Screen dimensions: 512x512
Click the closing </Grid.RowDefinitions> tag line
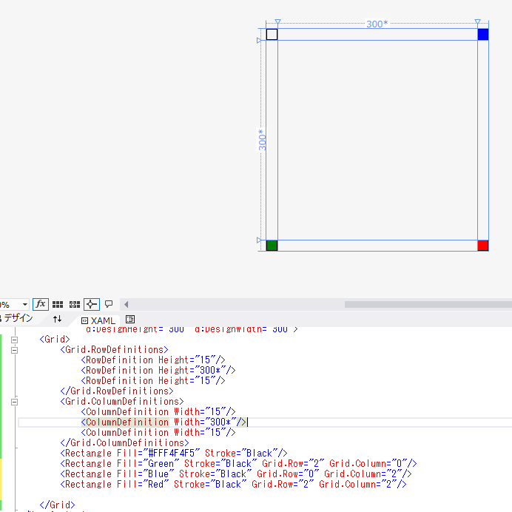click(117, 391)
